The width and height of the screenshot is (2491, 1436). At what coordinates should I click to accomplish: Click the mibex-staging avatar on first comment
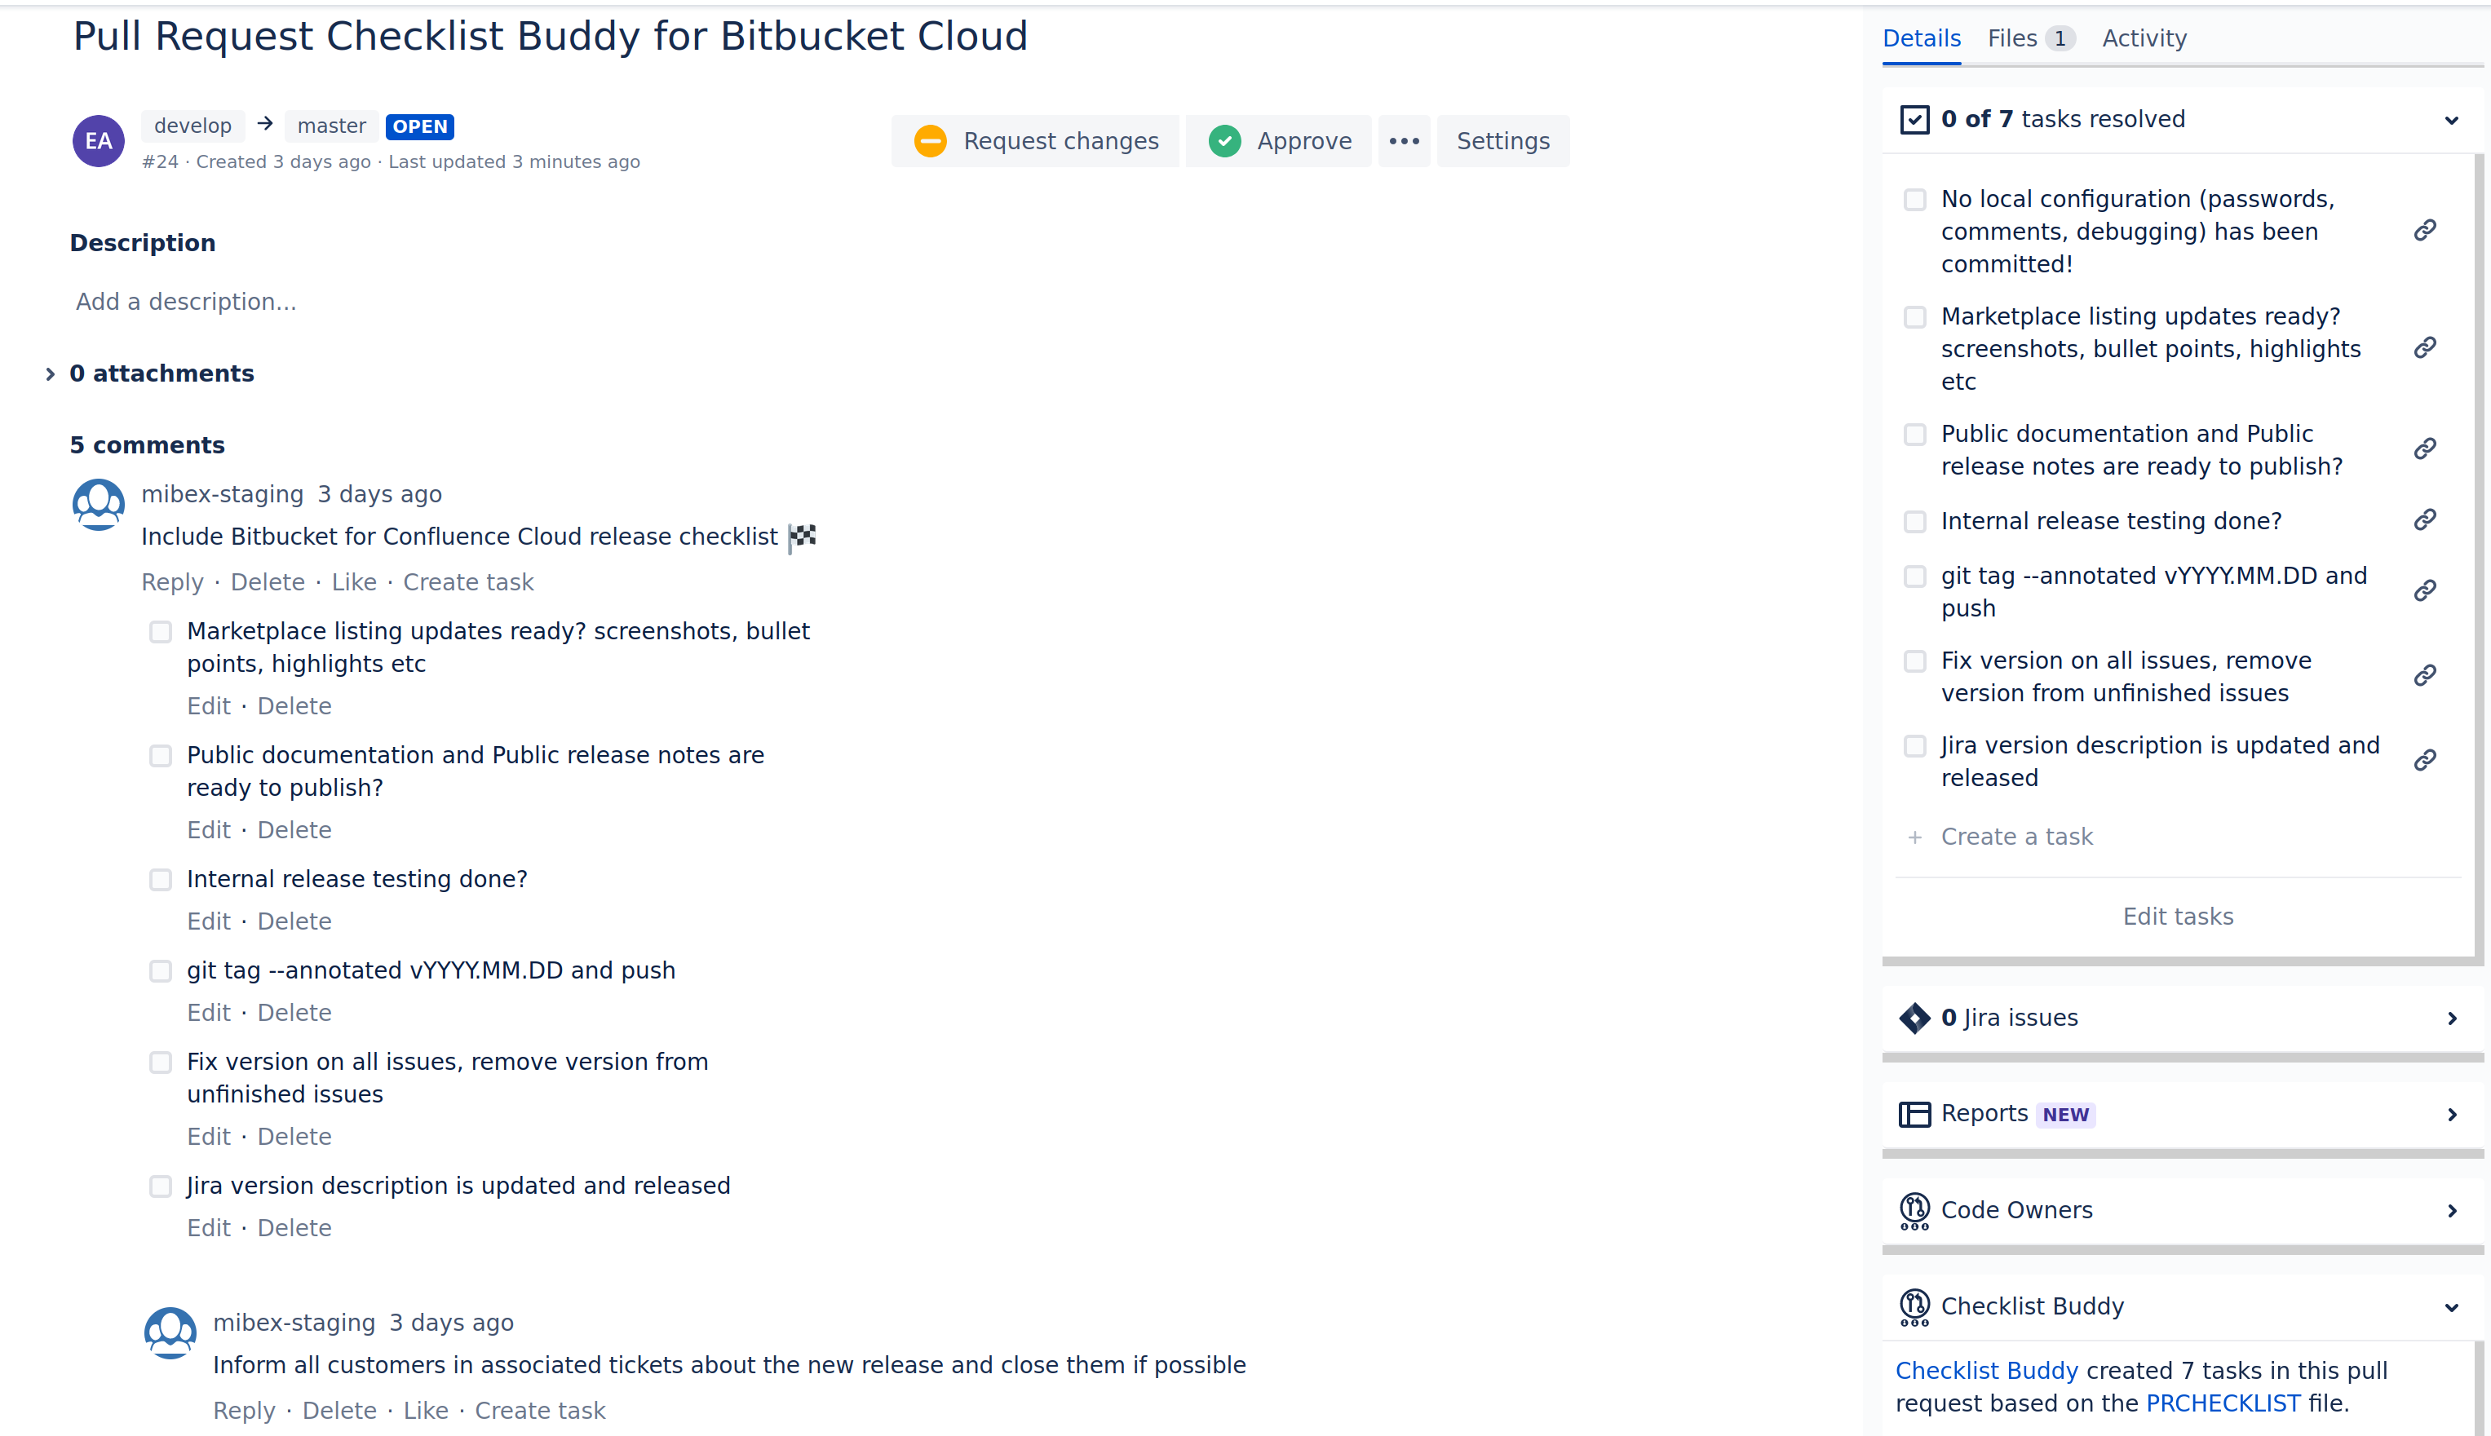99,504
